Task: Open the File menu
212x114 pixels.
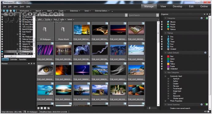Action: (x=5, y=6)
